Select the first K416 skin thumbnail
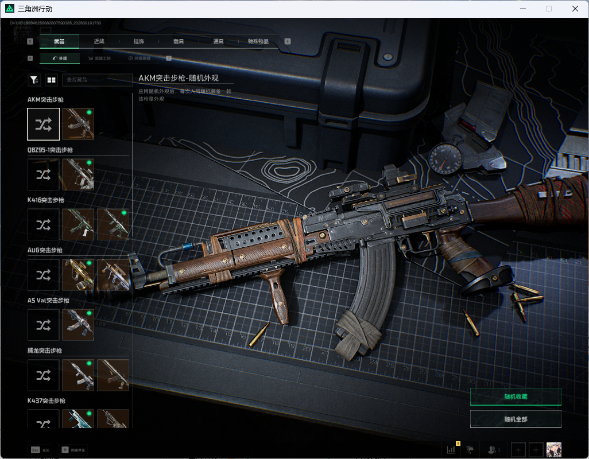Screen dimensions: 589x459 [x=78, y=225]
